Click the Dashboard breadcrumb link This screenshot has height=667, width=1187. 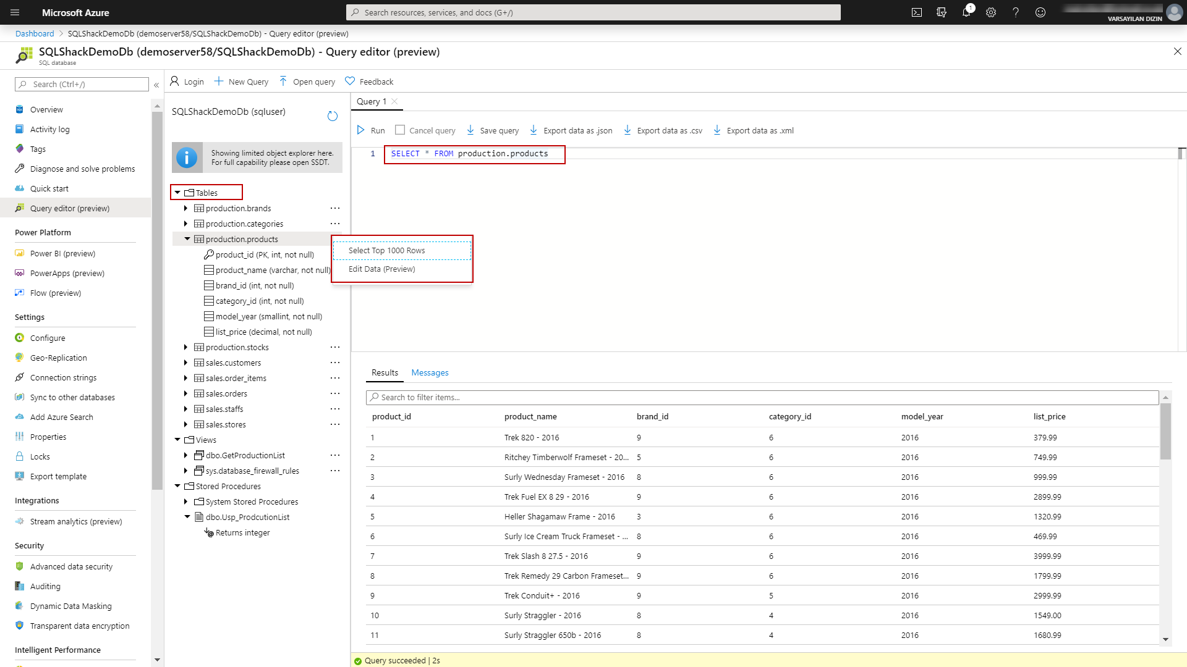(35, 33)
